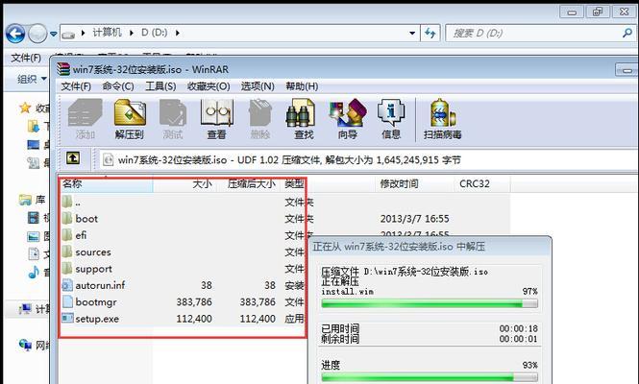Click the WinRAR title bar books icon
The width and height of the screenshot is (639, 384).
click(x=63, y=69)
